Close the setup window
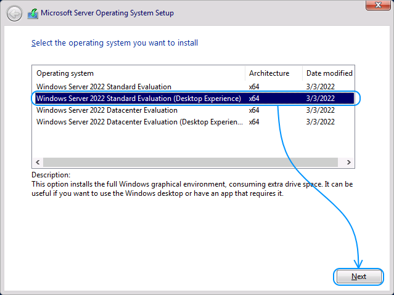394x295 pixels. [x=378, y=5]
